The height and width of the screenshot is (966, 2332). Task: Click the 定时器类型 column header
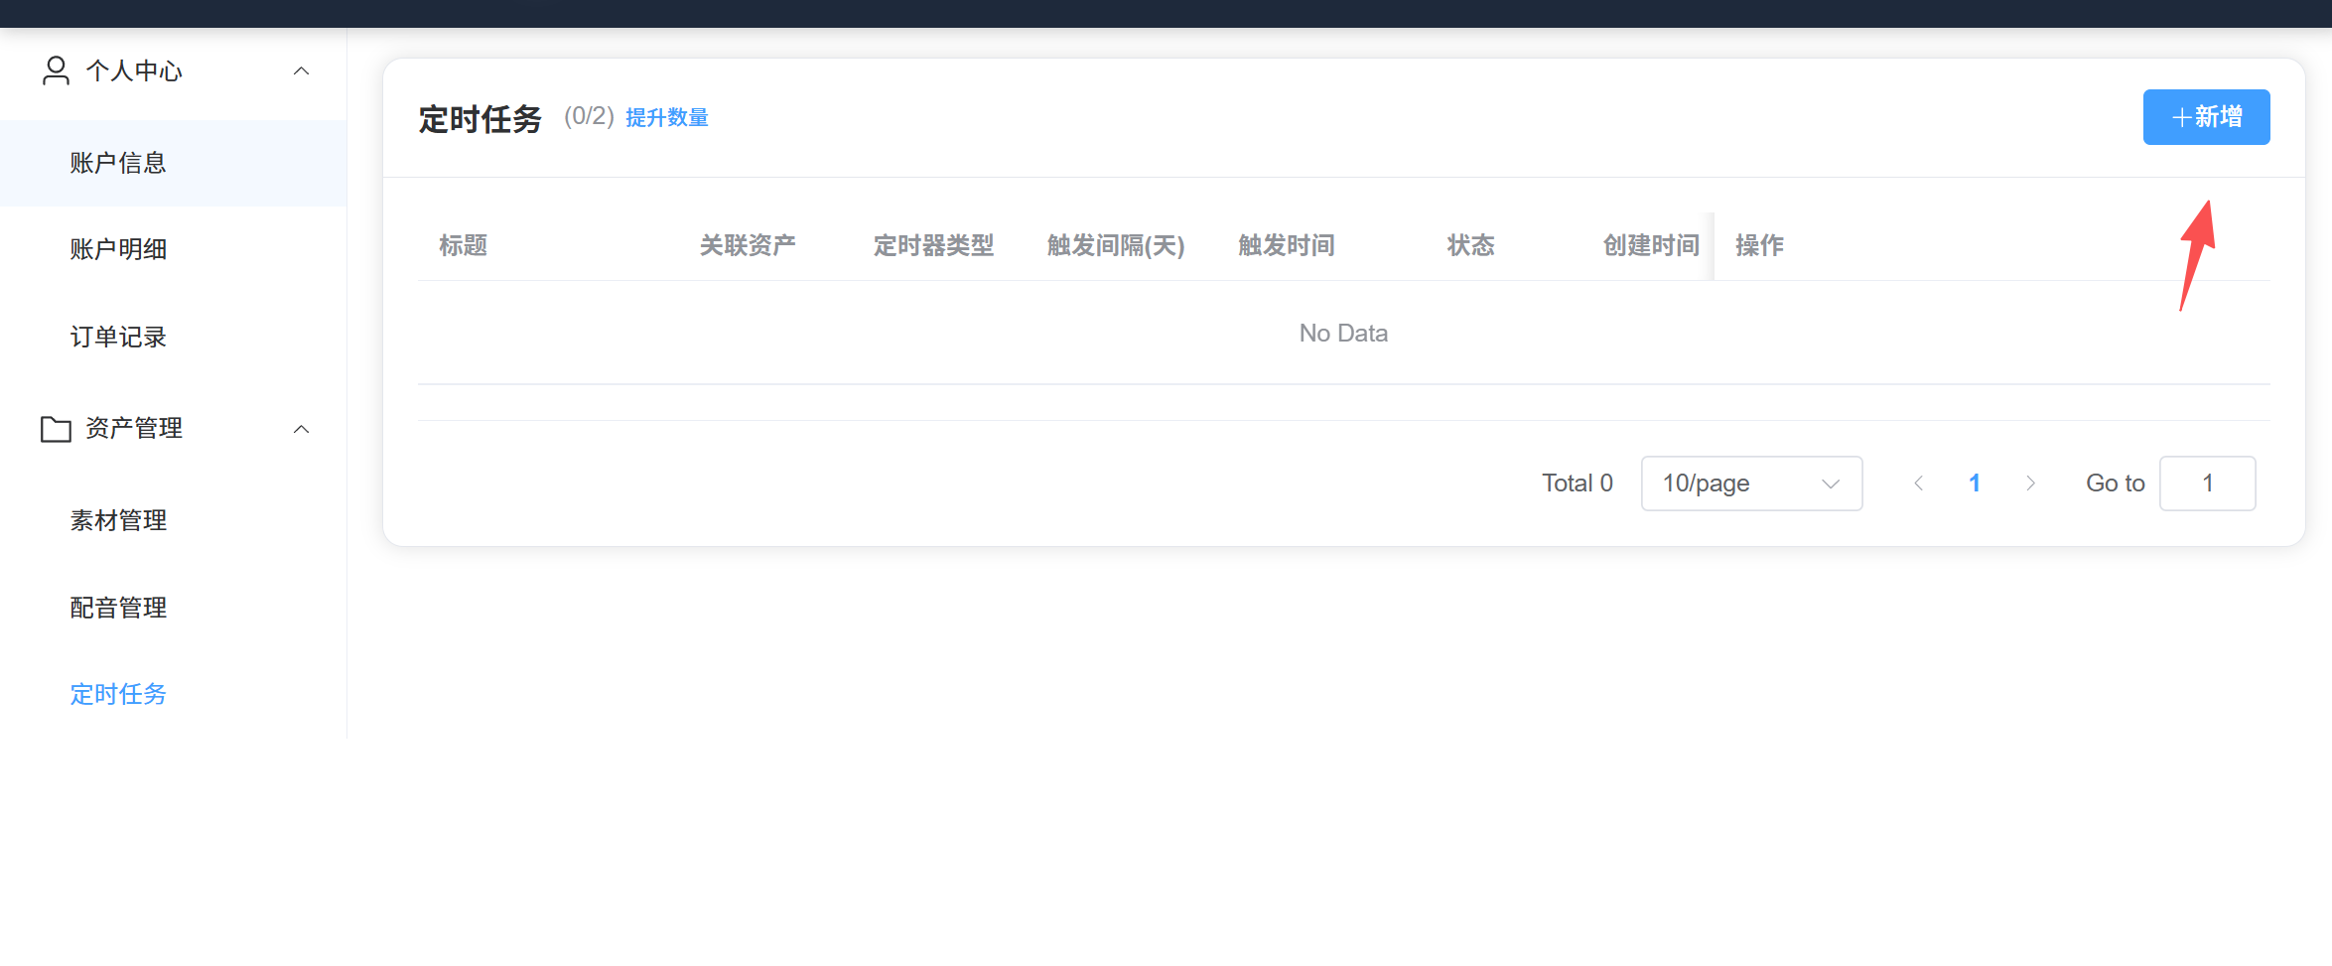(x=933, y=245)
